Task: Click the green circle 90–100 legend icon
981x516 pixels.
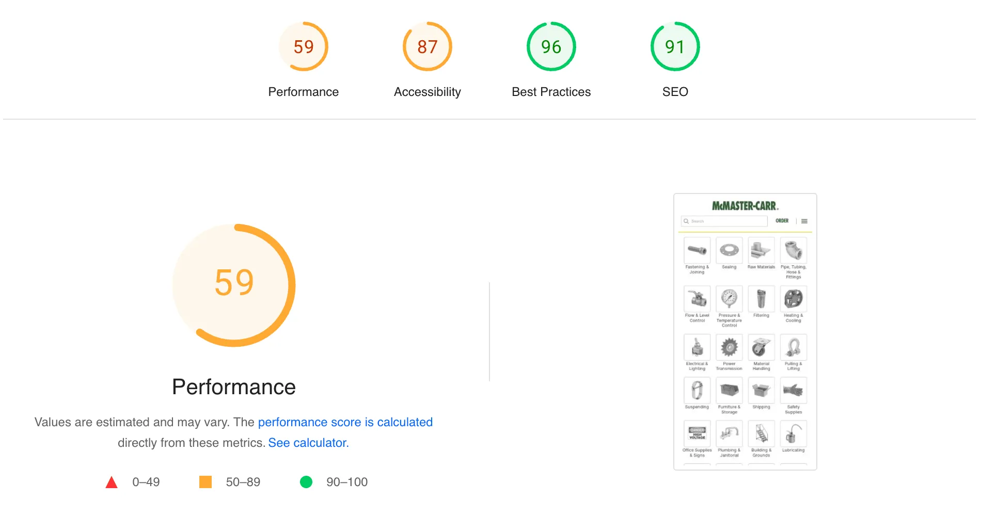Action: pyautogui.click(x=306, y=482)
